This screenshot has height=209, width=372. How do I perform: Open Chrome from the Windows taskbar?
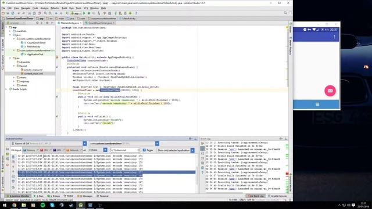click(x=14, y=205)
